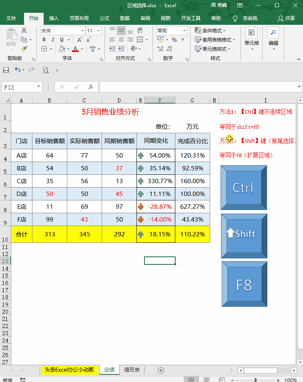
Task: Toggle Underline formatting
Action: coord(62,40)
